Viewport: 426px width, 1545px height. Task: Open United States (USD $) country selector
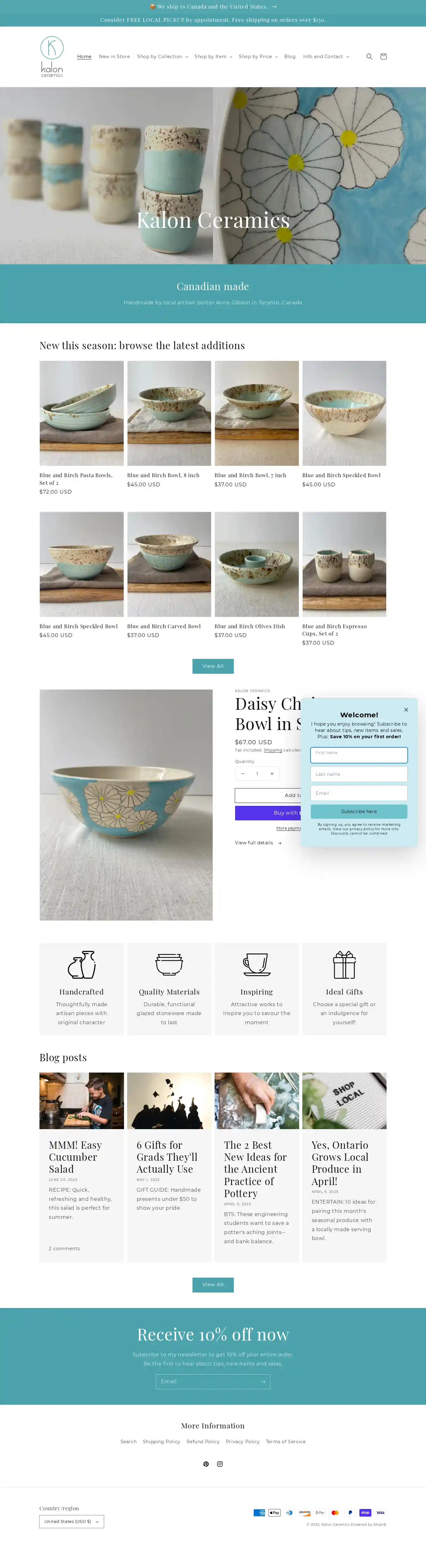(71, 1522)
